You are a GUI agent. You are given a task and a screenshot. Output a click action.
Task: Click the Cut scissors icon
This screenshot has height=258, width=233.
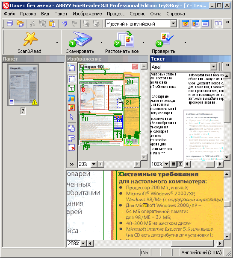click(x=32, y=23)
